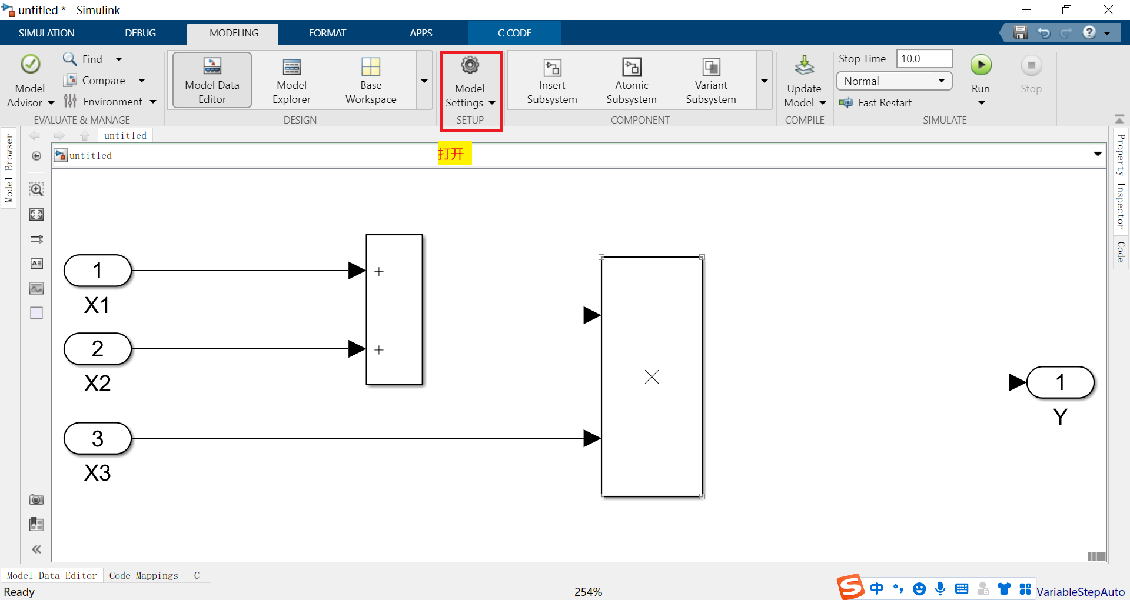Viewport: 1130px width, 600px height.
Task: Toggle IME punctuation mode
Action: pyautogui.click(x=898, y=588)
